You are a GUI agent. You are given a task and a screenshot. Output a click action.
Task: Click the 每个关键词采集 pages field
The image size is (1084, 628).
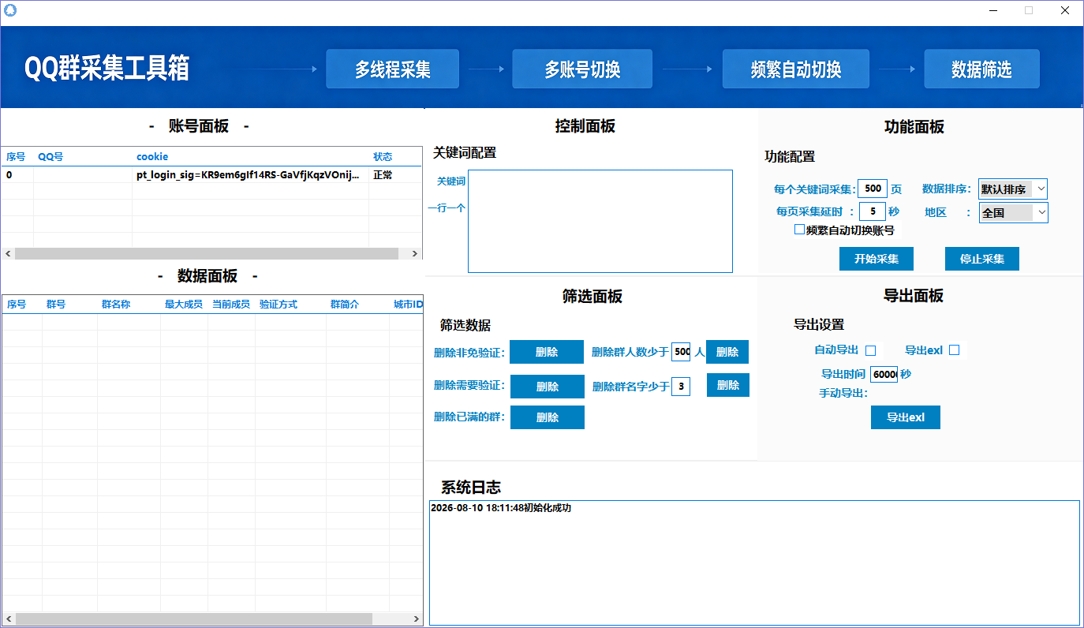tap(873, 189)
